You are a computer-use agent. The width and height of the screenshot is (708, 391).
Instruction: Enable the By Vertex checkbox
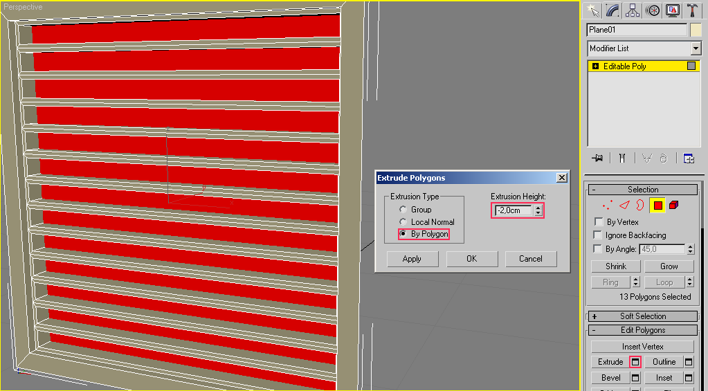tap(599, 221)
